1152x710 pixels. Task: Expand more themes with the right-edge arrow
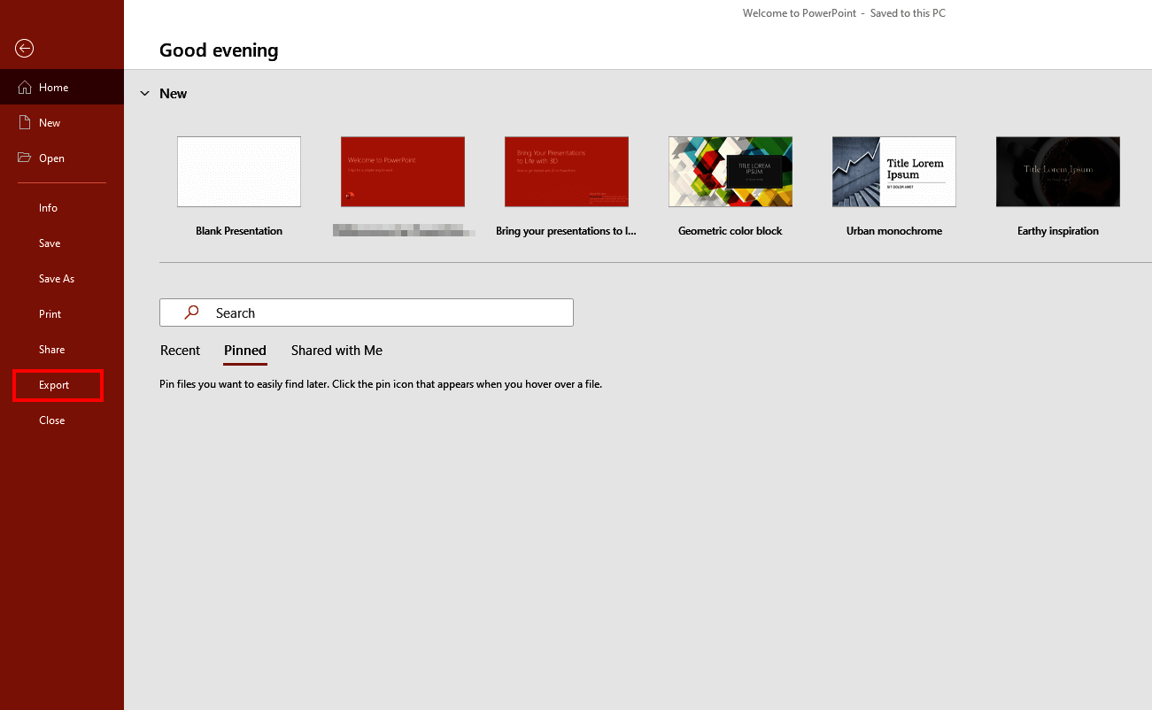click(1147, 171)
